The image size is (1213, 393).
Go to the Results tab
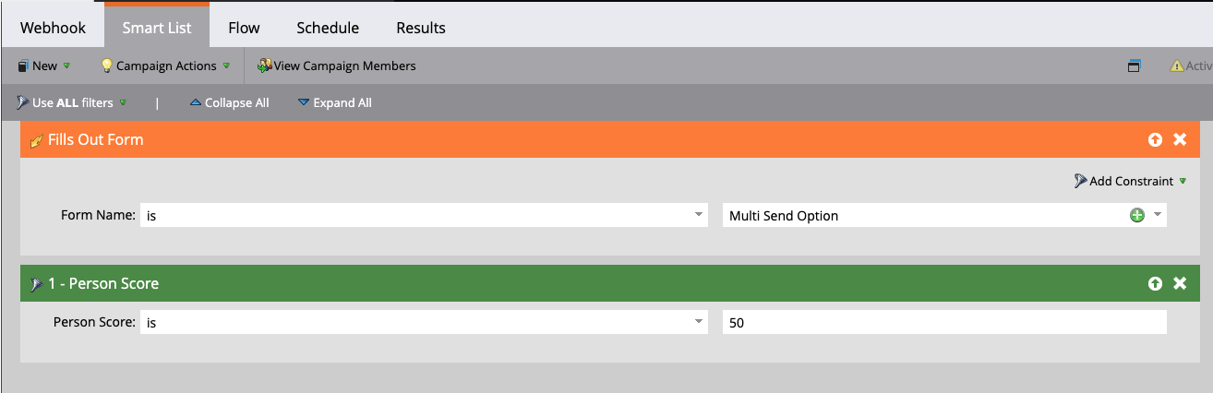tap(420, 28)
